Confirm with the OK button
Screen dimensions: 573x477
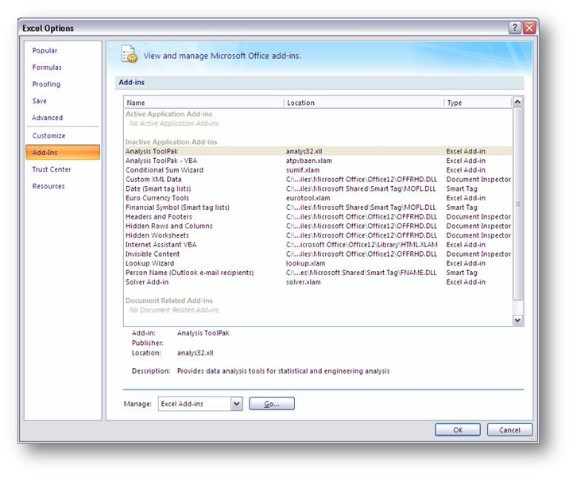(x=457, y=430)
